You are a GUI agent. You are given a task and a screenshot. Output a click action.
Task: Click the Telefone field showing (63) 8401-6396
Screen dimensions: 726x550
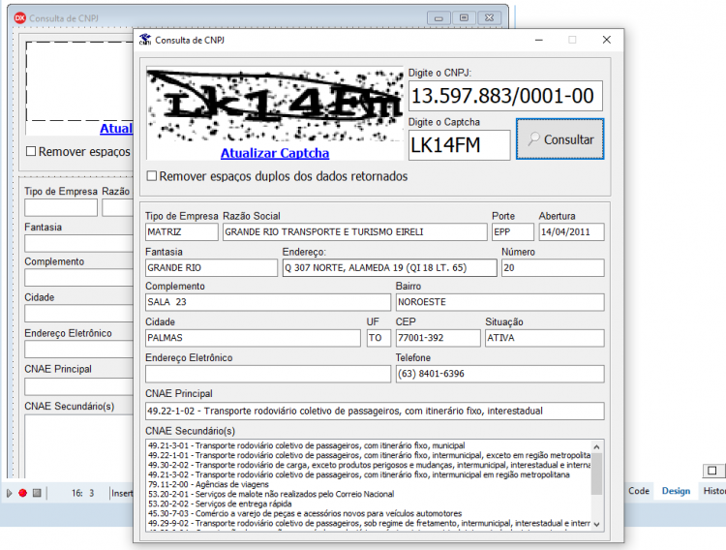pyautogui.click(x=499, y=374)
